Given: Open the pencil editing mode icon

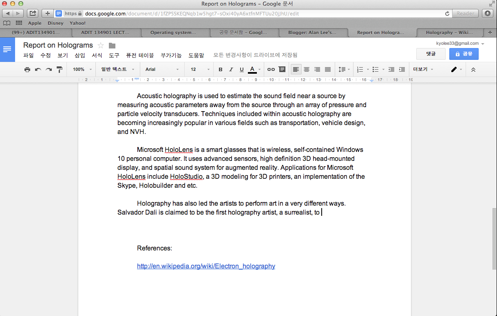Looking at the screenshot, I should pyautogui.click(x=454, y=70).
